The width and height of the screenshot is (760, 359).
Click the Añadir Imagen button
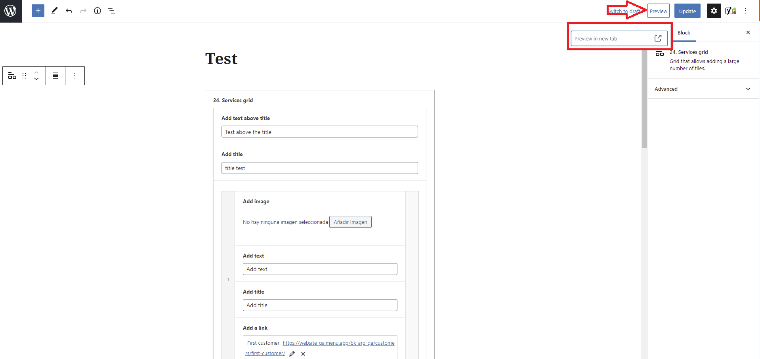point(350,222)
